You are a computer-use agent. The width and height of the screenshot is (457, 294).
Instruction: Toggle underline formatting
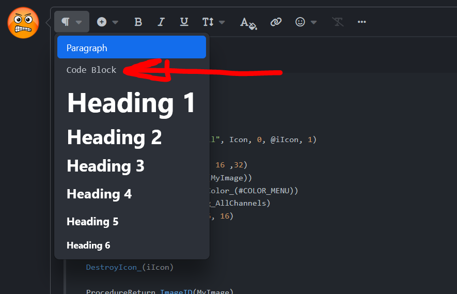point(184,22)
